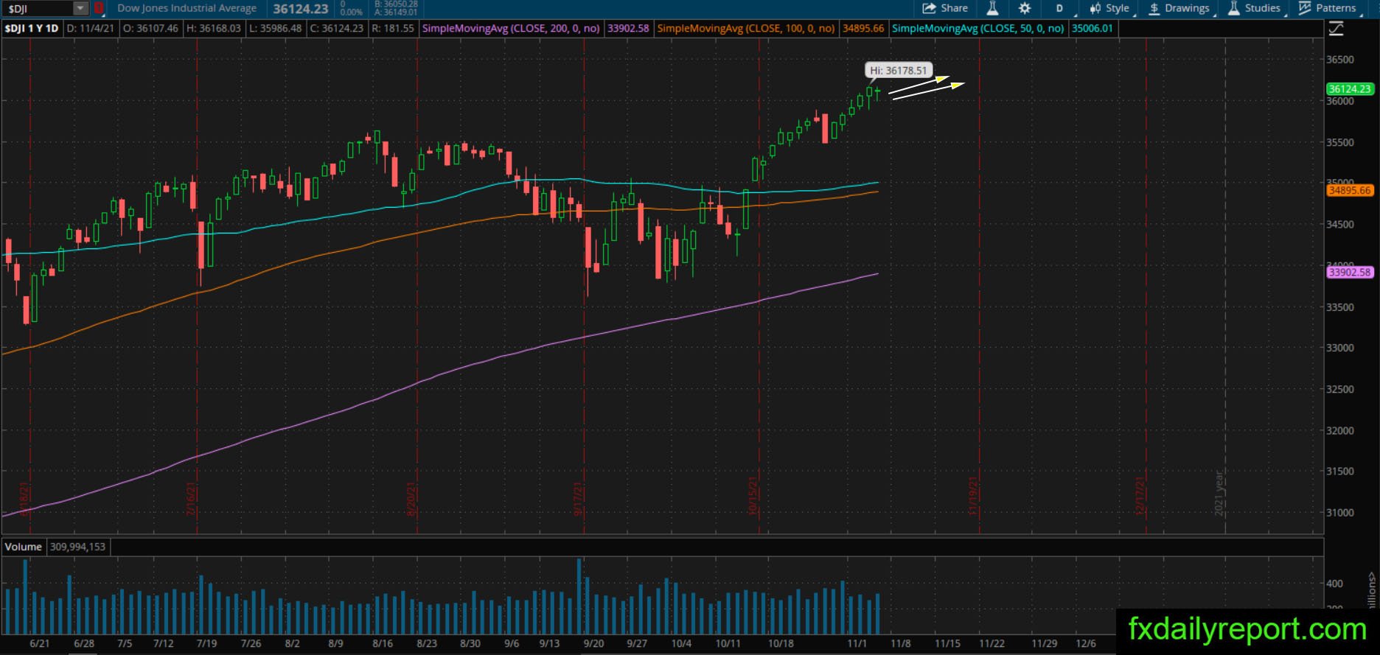Select the 200-period SimpleMovingAvg label

coord(510,29)
